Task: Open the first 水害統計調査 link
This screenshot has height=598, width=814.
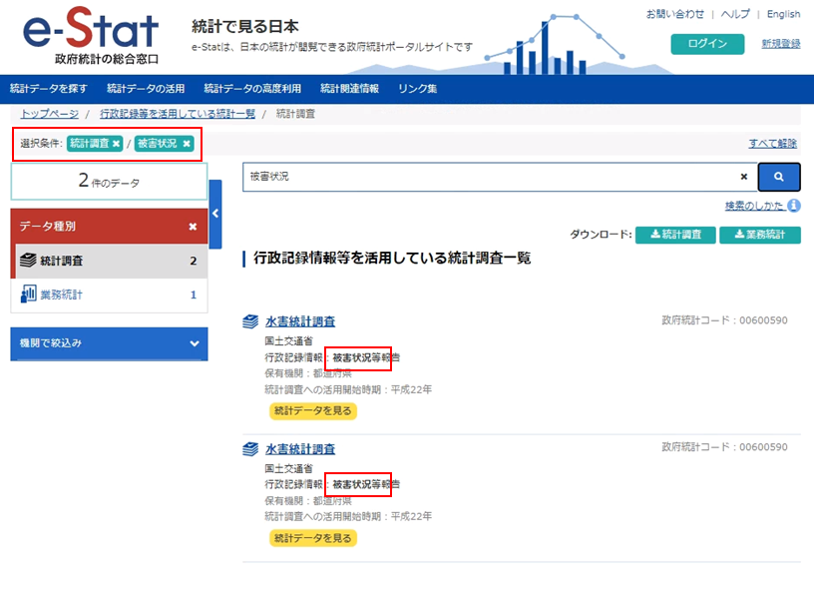Action: tap(299, 321)
